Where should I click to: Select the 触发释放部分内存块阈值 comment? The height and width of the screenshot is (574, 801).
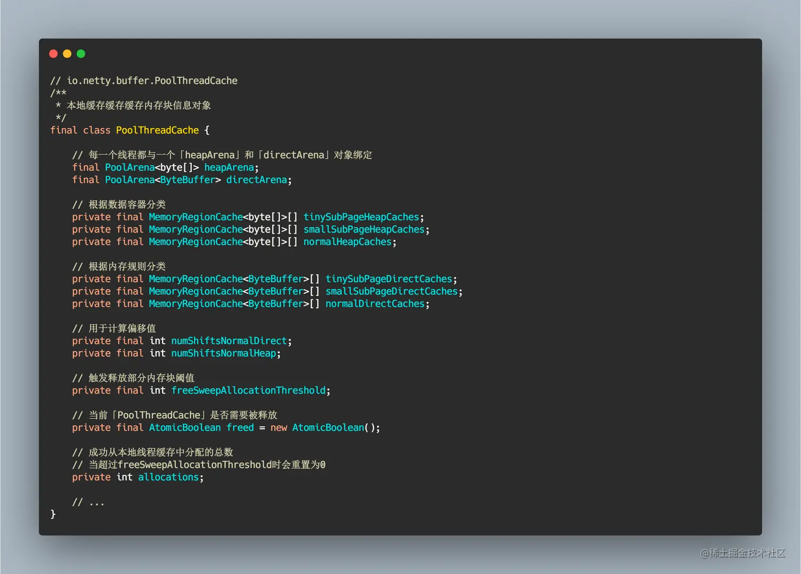coord(133,378)
